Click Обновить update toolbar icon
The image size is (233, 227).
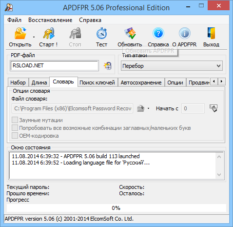pos(130,33)
